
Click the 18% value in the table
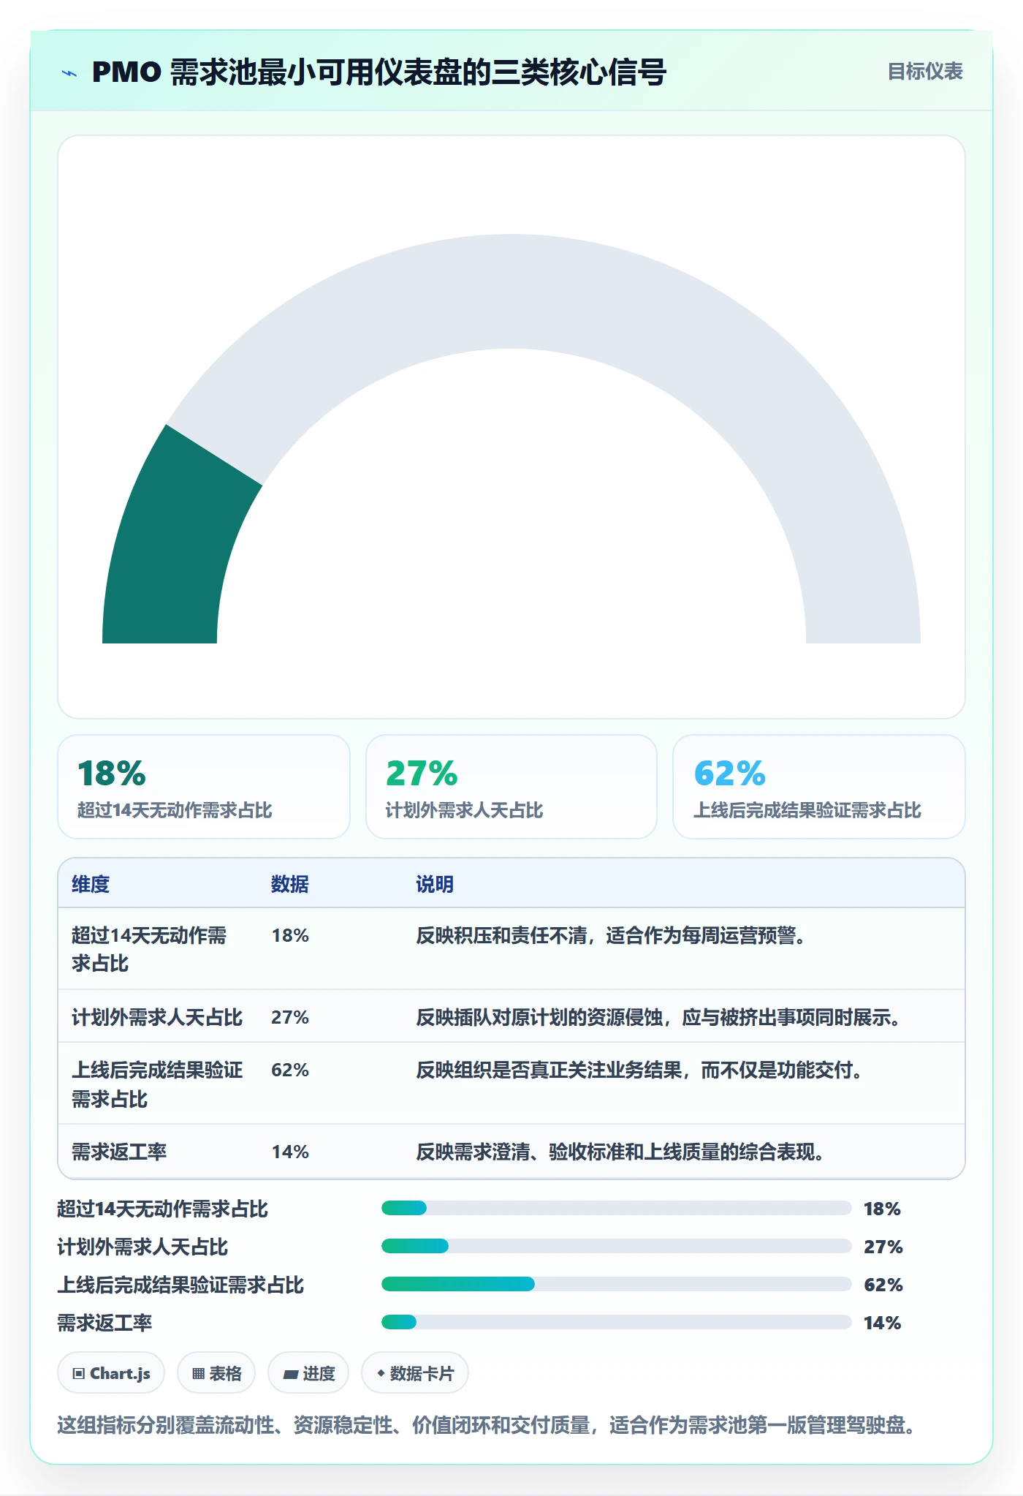click(290, 935)
